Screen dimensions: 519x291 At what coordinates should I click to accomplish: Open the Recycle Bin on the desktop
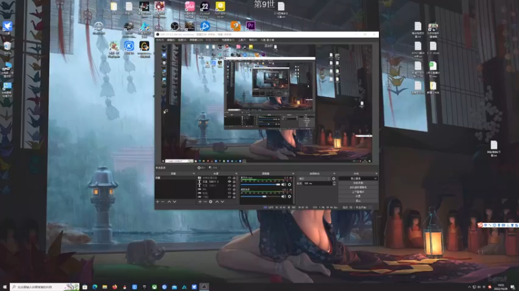7,46
